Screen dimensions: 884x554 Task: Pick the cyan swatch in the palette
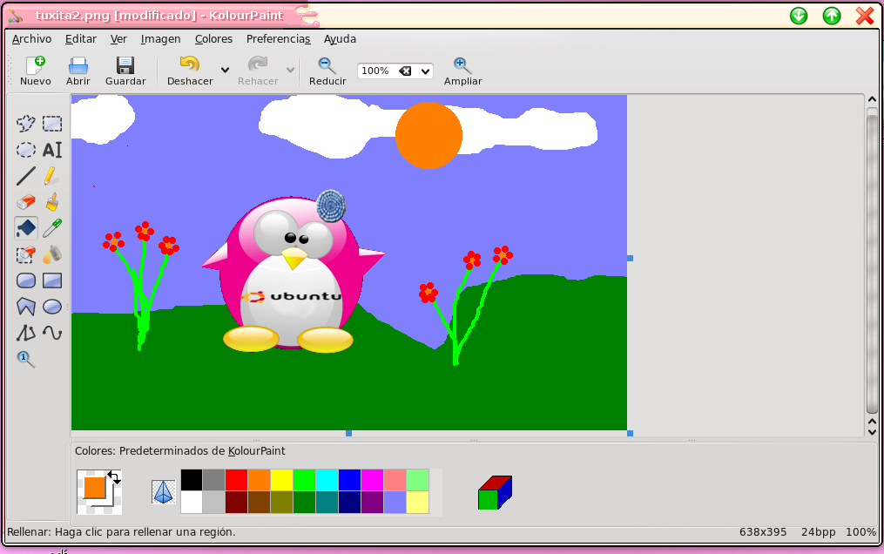(327, 480)
